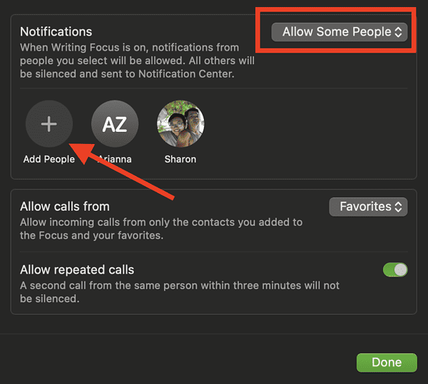Click Sharon's photo avatar

coord(180,124)
